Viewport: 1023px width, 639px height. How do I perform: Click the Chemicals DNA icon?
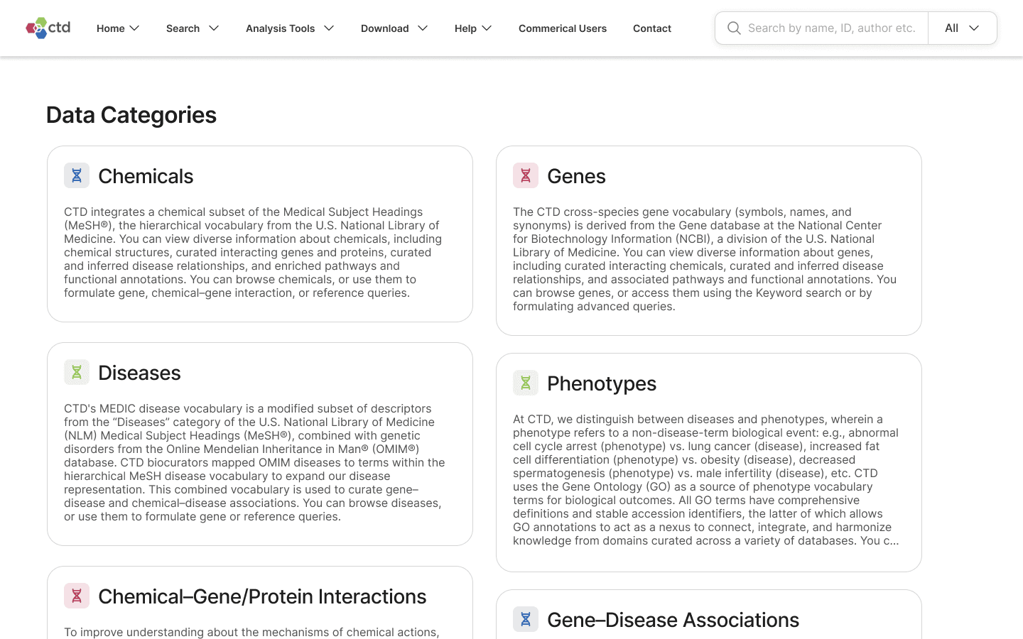pyautogui.click(x=77, y=175)
